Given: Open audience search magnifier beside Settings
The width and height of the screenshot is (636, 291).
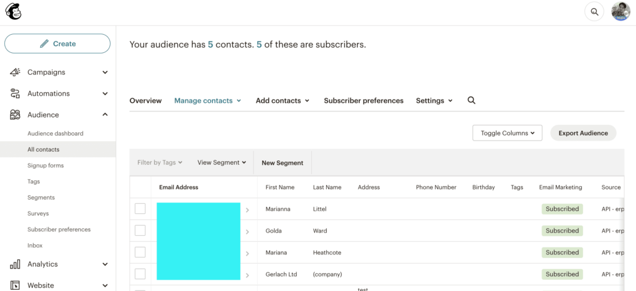Looking at the screenshot, I should click(471, 100).
